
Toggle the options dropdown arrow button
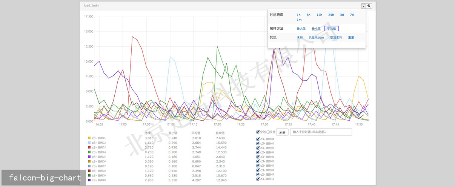pos(363,6)
